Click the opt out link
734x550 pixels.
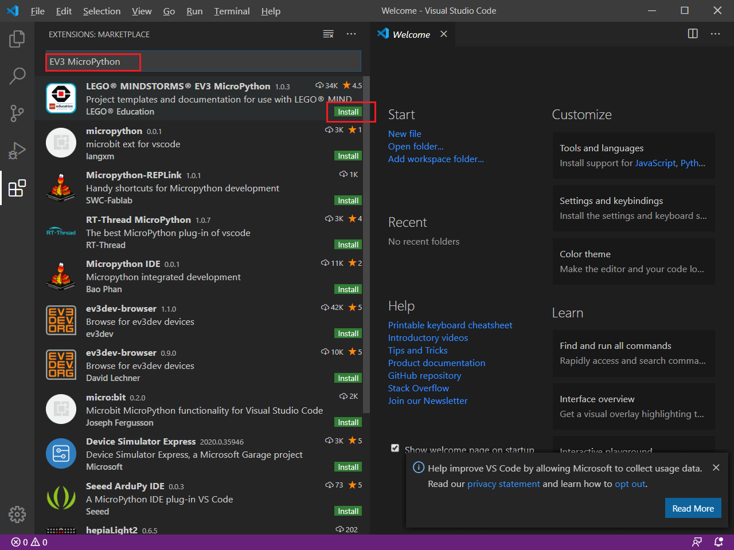[630, 484]
